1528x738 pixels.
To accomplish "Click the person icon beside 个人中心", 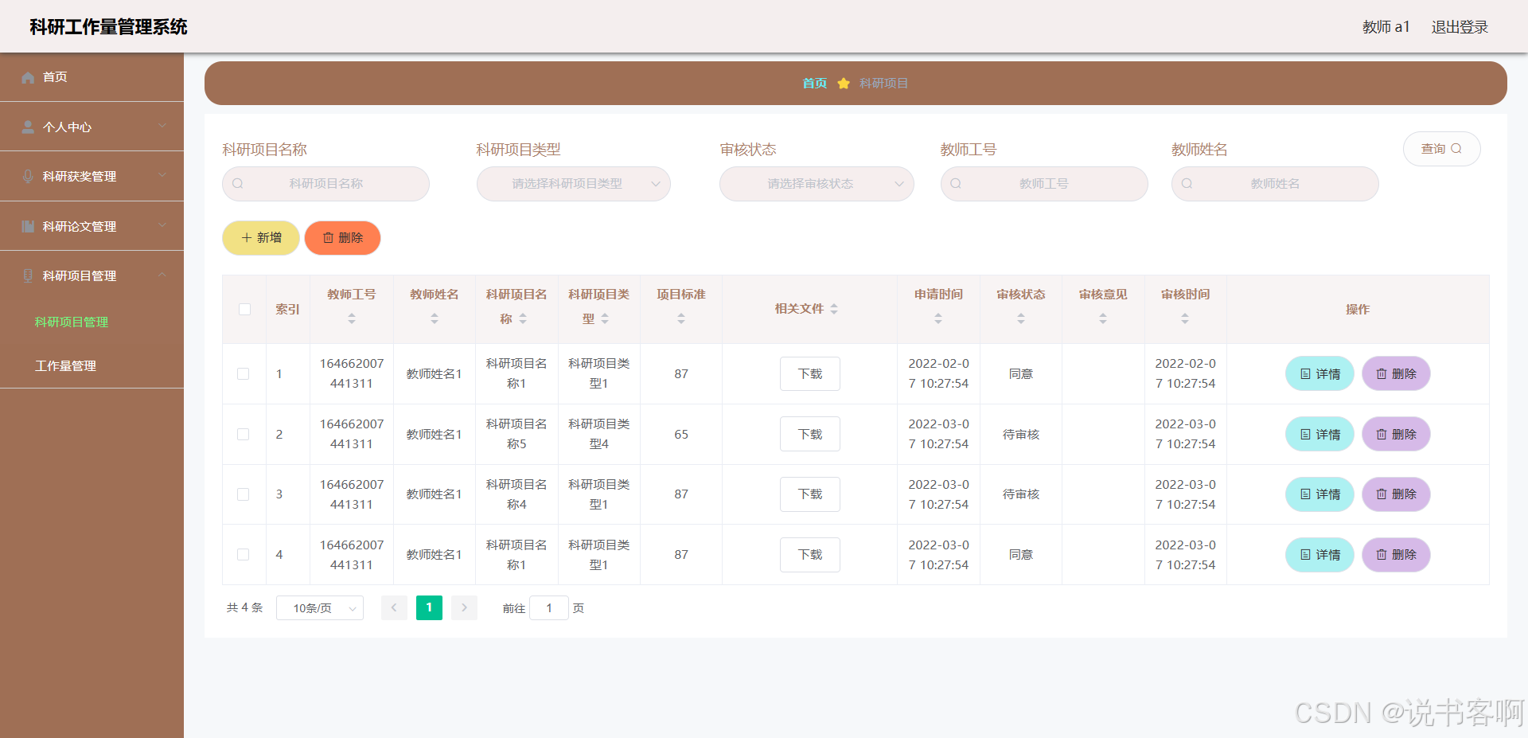I will pyautogui.click(x=28, y=127).
